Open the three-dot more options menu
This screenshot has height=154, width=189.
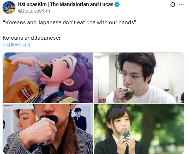click(x=181, y=5)
